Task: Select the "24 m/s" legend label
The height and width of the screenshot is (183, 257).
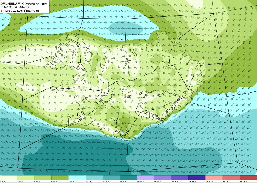Action: [209, 182]
